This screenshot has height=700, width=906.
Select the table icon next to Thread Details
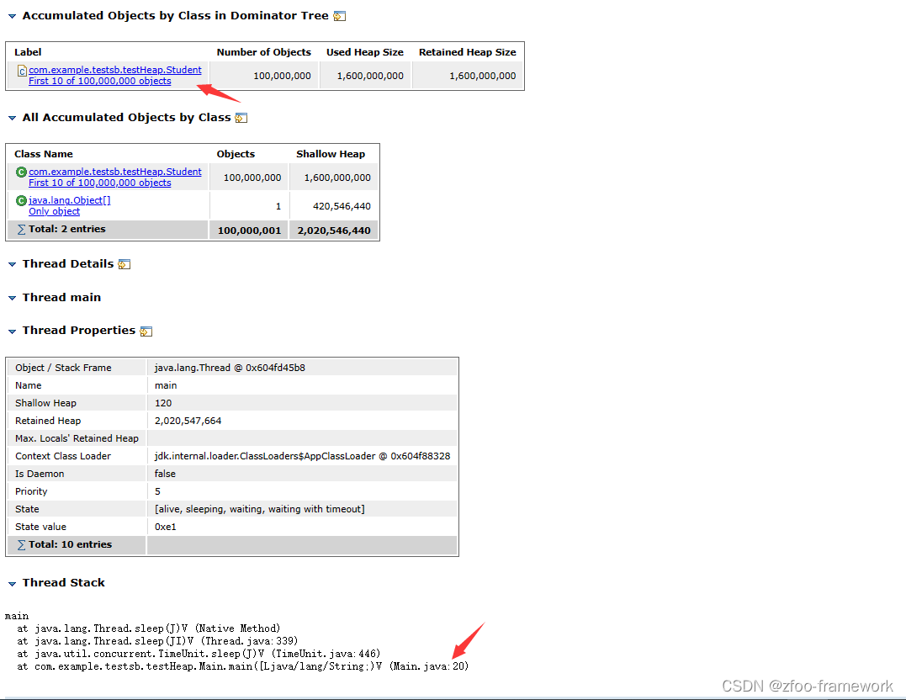tap(125, 263)
